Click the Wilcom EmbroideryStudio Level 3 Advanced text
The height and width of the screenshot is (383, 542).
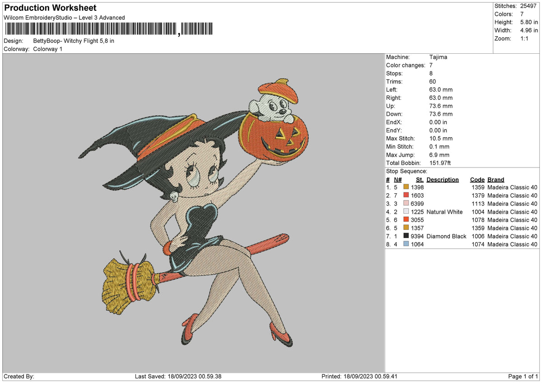(64, 18)
